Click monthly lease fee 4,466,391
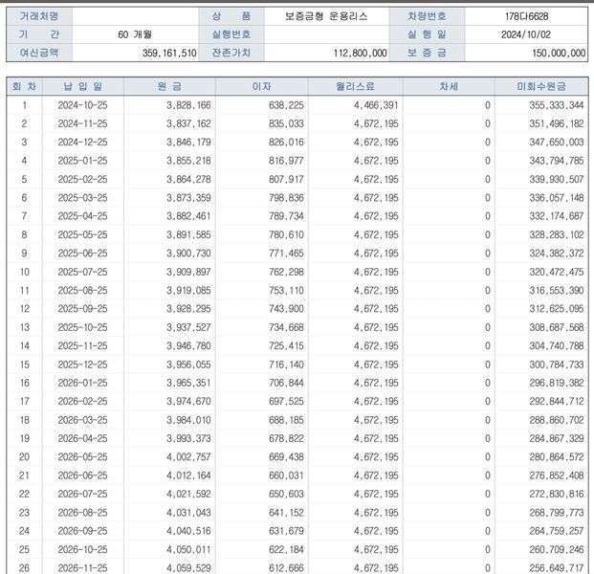 [x=376, y=105]
